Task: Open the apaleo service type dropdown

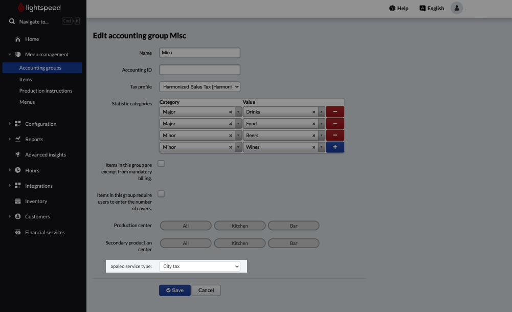Action: pos(199,266)
